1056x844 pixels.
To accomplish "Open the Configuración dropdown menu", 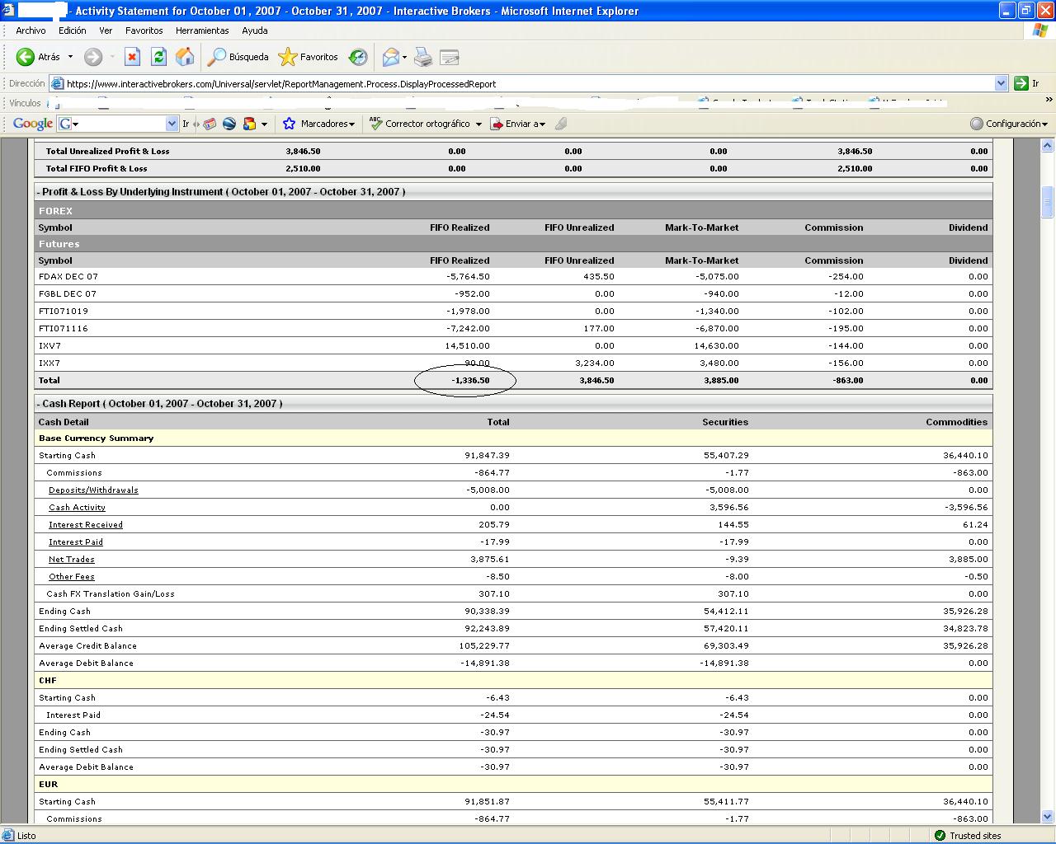I will [1009, 124].
